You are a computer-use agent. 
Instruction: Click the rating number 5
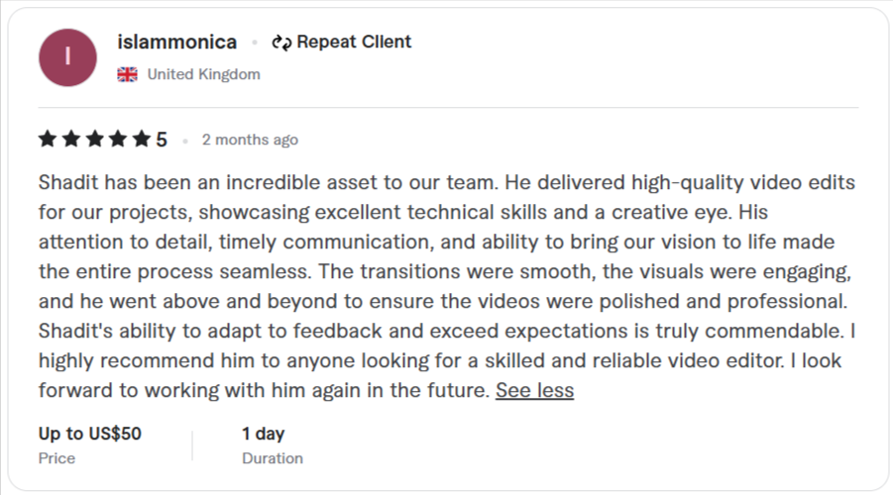(162, 140)
